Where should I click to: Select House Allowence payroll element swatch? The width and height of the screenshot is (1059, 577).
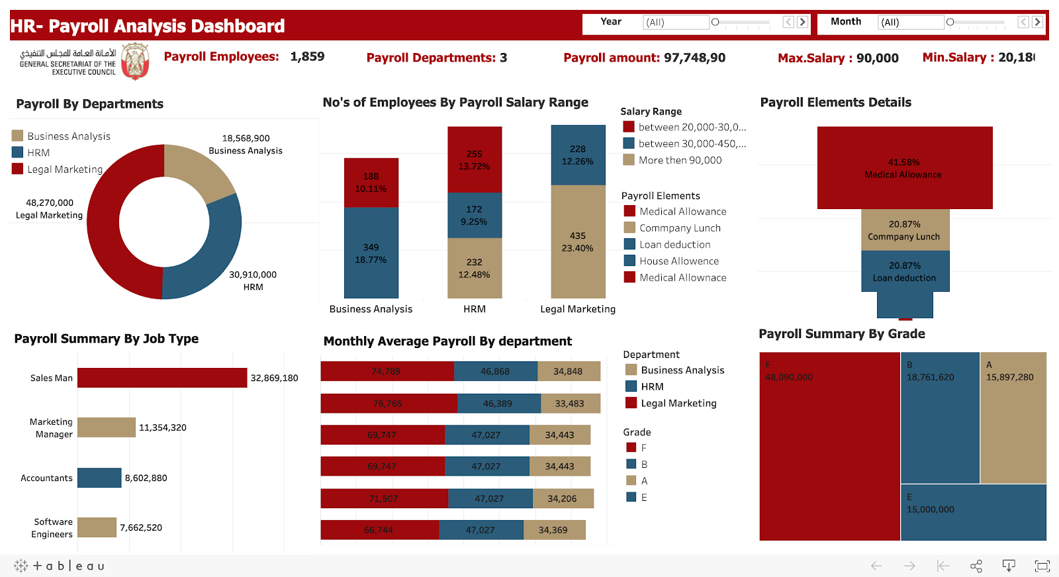click(x=630, y=261)
